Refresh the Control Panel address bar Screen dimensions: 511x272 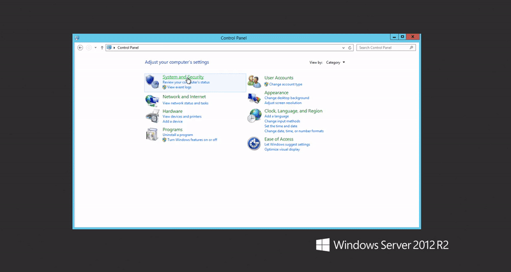349,47
